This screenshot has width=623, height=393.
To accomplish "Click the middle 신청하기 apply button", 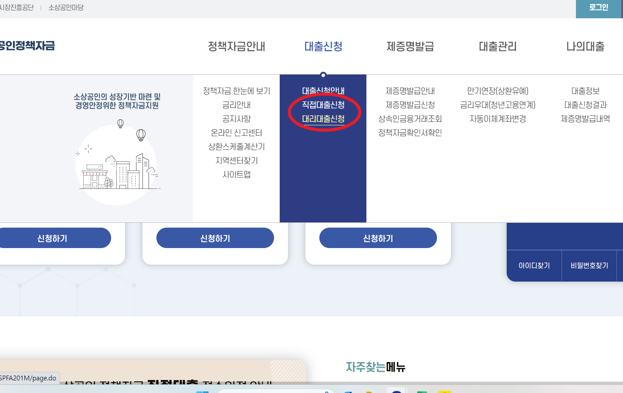I will [x=215, y=238].
